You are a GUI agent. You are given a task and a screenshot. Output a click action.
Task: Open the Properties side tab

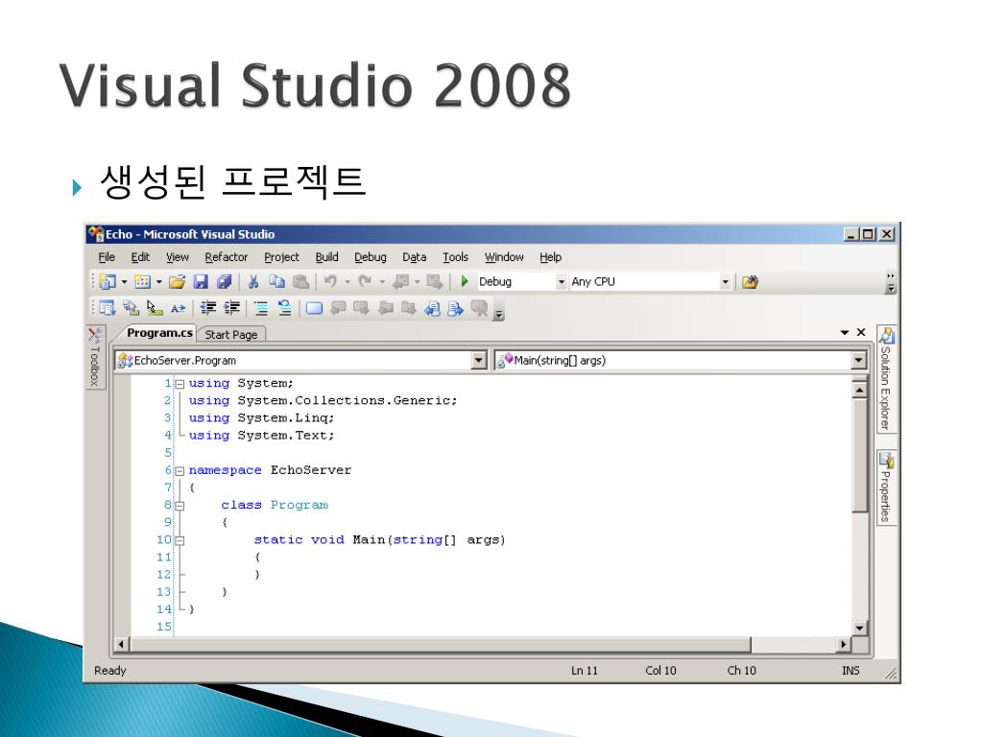tap(886, 487)
